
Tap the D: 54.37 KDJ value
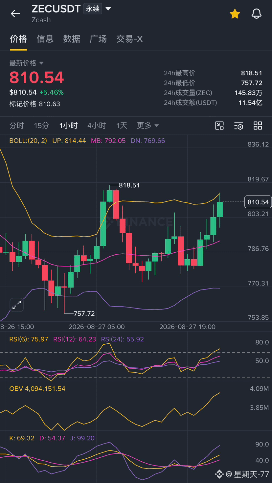[52, 438]
